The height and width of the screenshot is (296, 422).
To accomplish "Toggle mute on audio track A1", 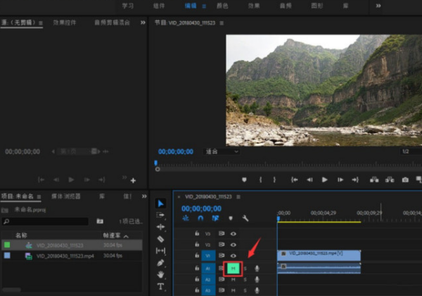I will pos(233,268).
